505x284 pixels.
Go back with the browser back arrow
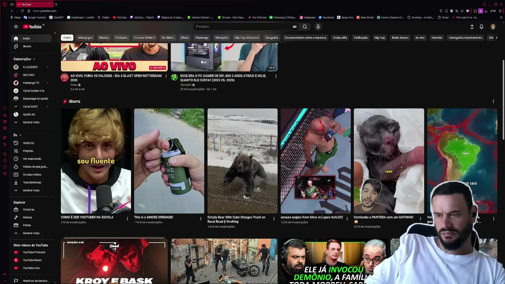[11, 11]
